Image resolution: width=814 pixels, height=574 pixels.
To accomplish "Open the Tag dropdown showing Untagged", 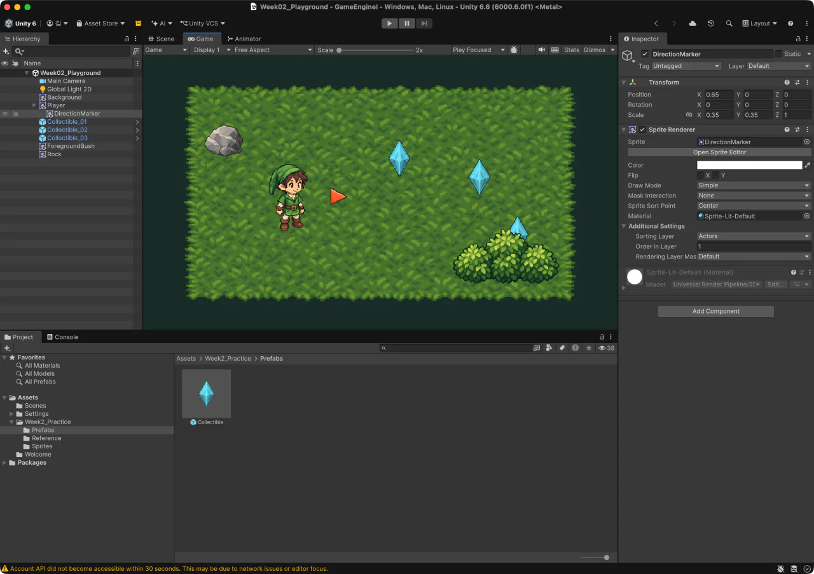I will pos(686,66).
